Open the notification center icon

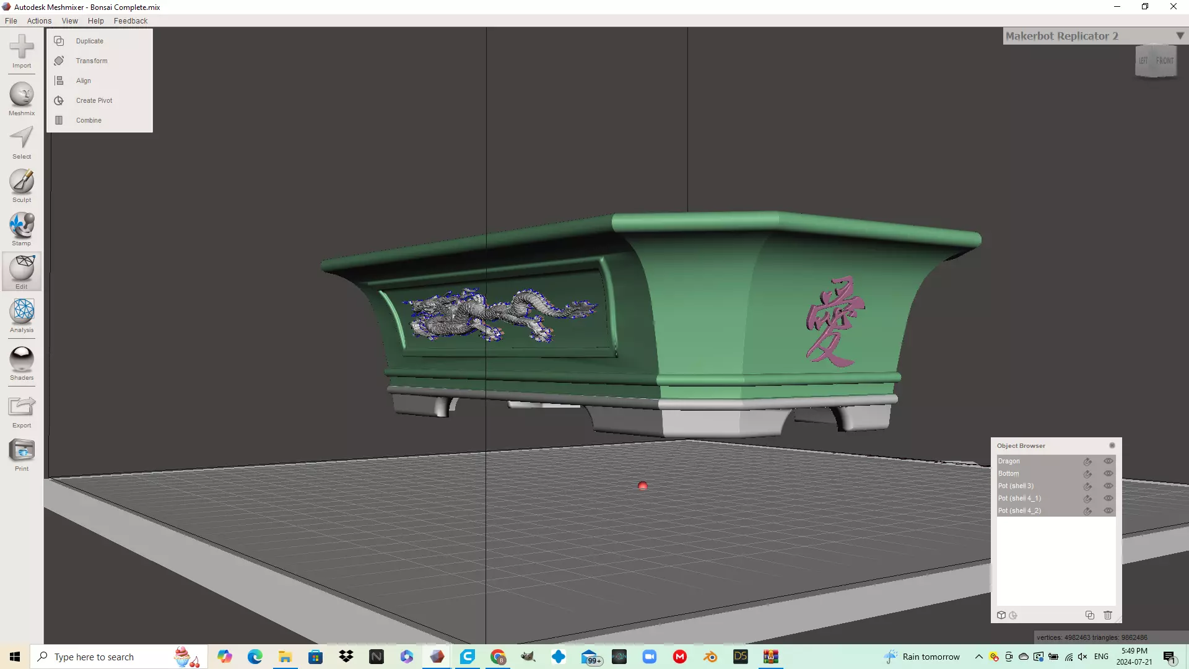[x=1169, y=657]
